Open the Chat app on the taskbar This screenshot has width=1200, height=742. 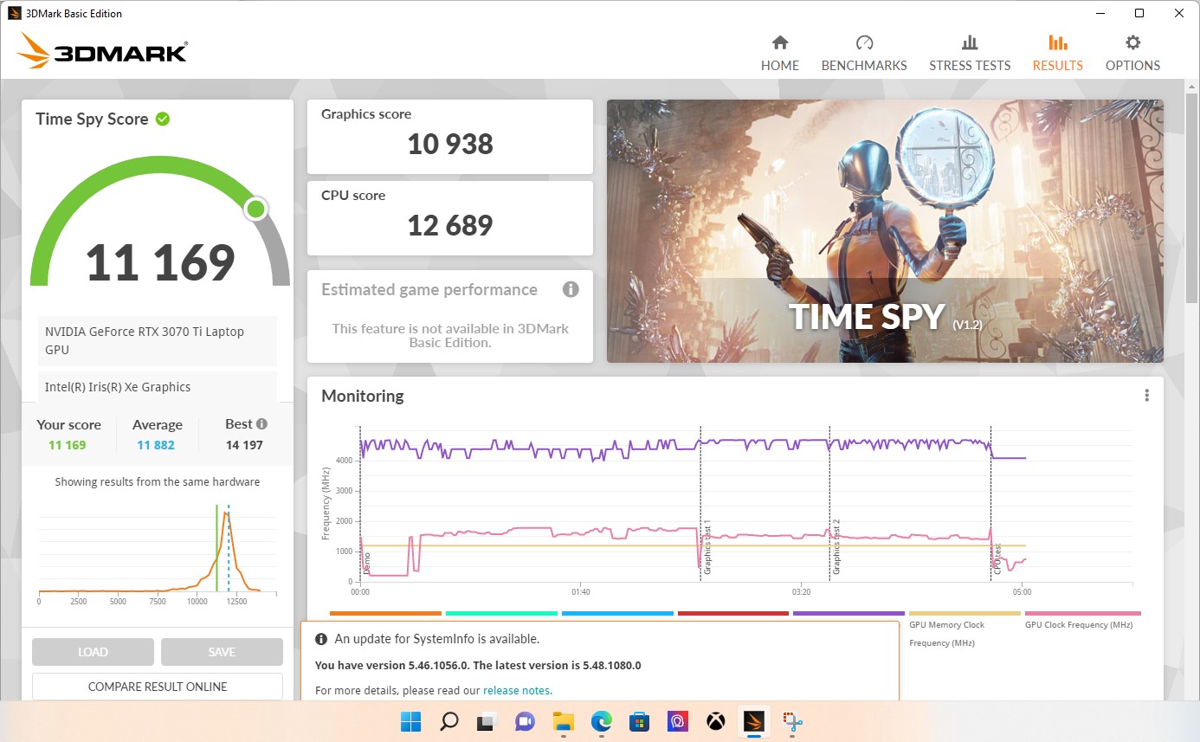click(525, 721)
